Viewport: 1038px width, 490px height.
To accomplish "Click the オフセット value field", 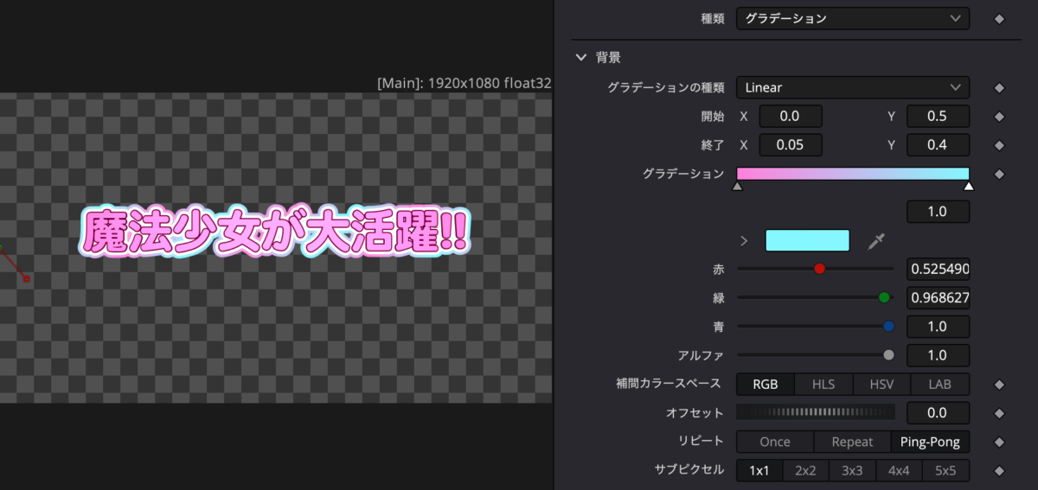I will coord(938,412).
